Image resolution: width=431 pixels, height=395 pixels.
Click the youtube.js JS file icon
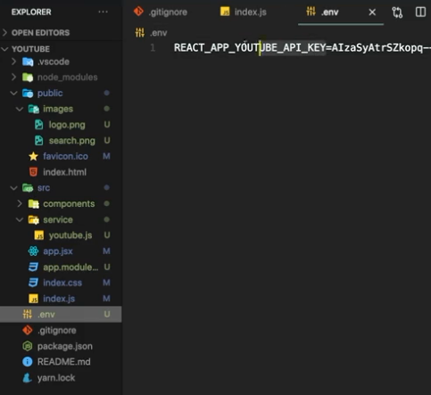(39, 235)
